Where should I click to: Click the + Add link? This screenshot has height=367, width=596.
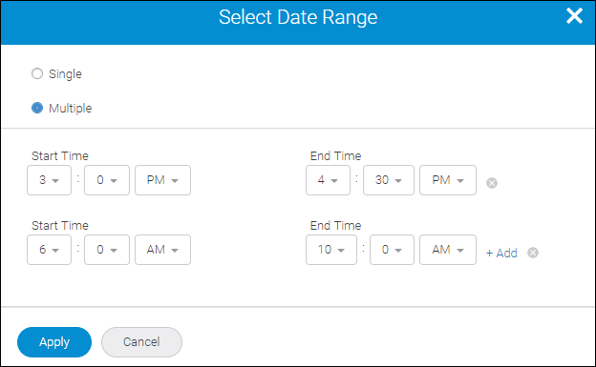tap(501, 254)
